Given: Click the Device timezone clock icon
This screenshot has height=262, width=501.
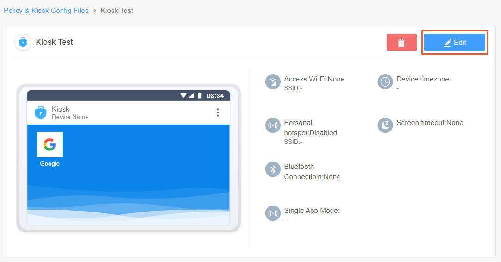Looking at the screenshot, I should coord(385,82).
